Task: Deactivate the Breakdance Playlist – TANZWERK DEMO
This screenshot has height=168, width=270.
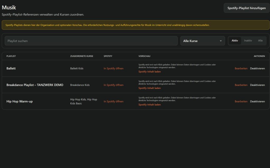Action: tap(257, 85)
